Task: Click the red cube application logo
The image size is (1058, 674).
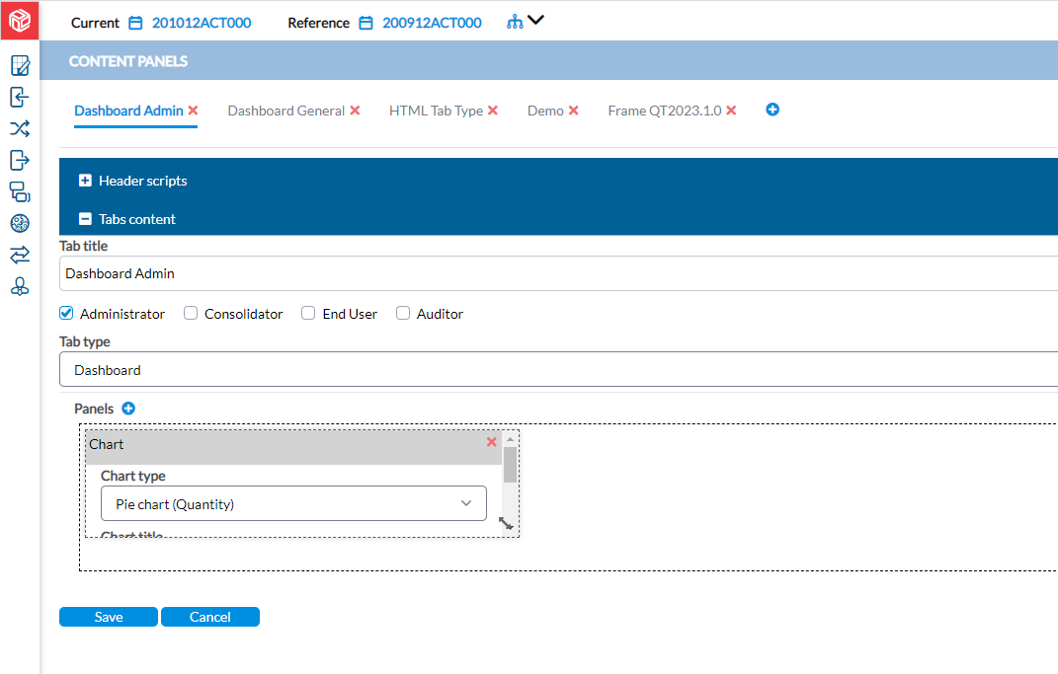Action: pyautogui.click(x=20, y=20)
